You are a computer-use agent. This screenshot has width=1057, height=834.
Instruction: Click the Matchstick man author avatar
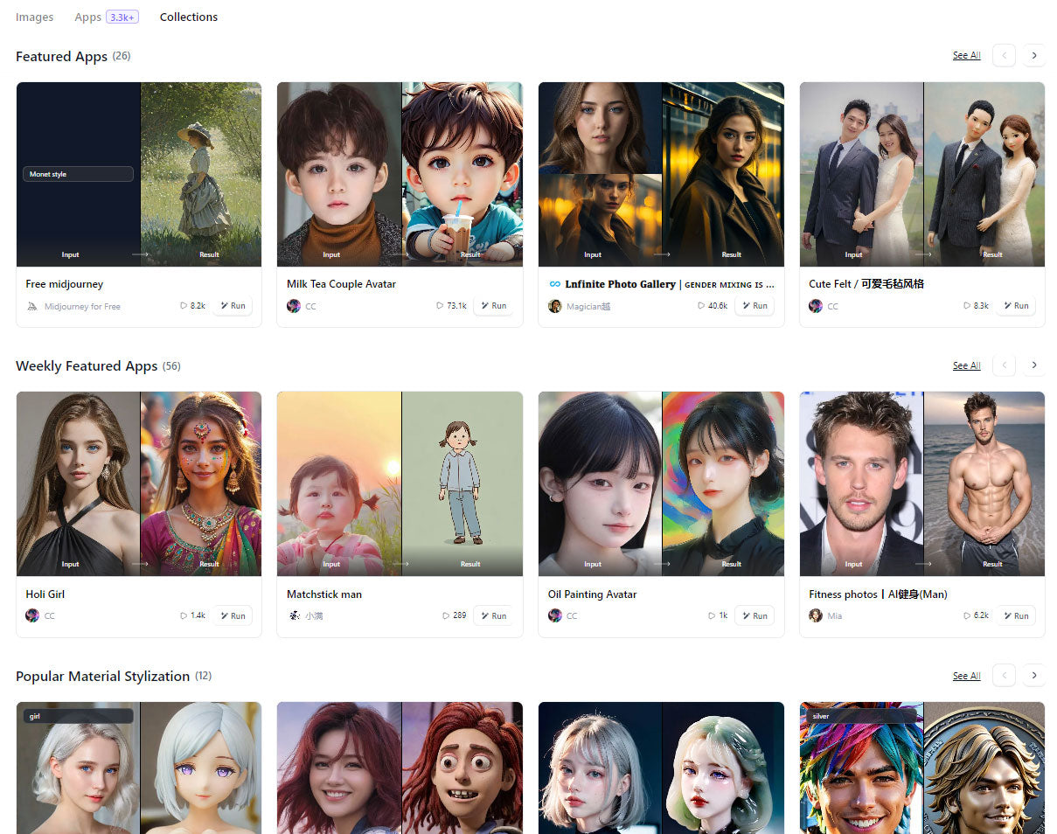294,615
